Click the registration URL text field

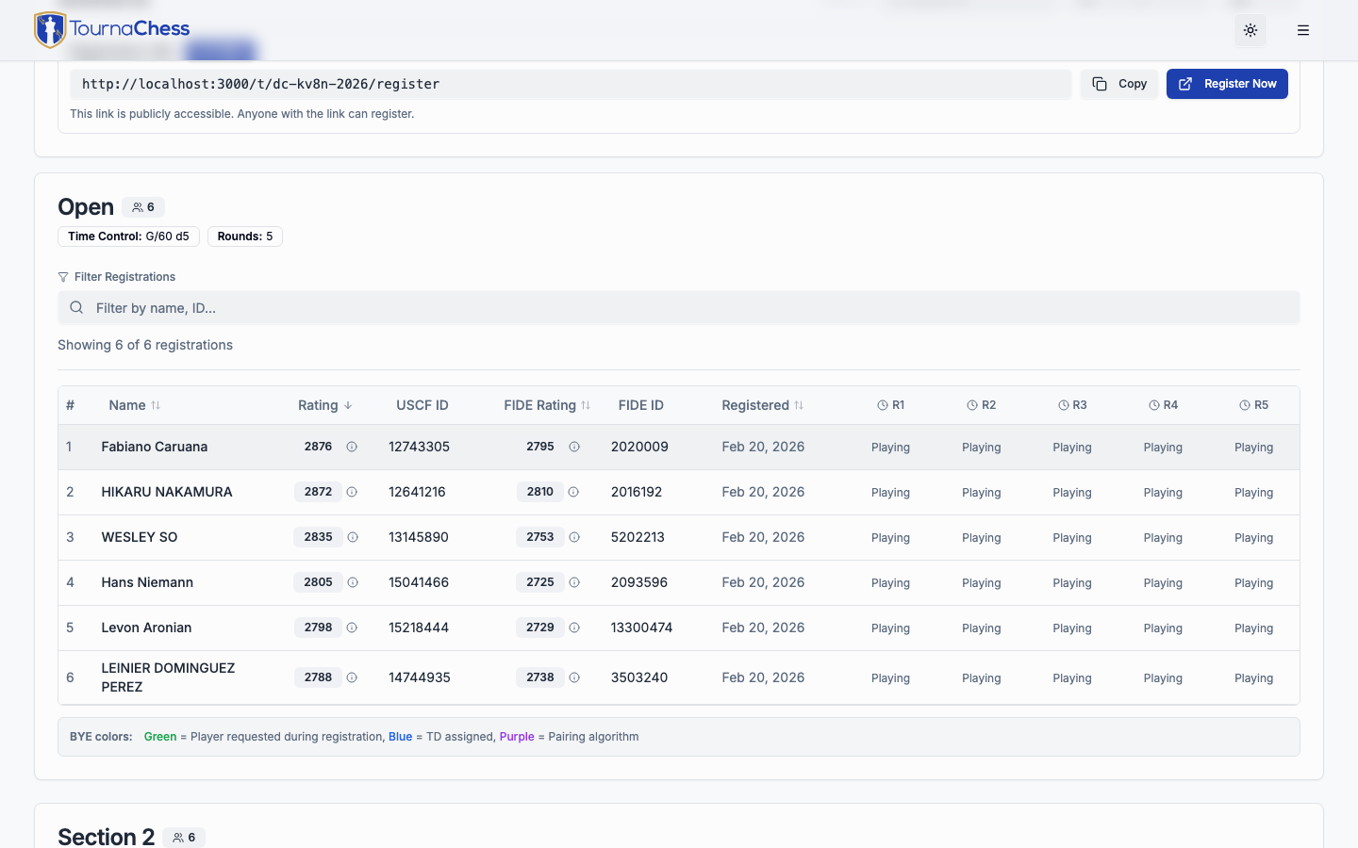coord(570,84)
